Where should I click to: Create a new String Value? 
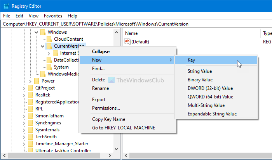point(216,71)
